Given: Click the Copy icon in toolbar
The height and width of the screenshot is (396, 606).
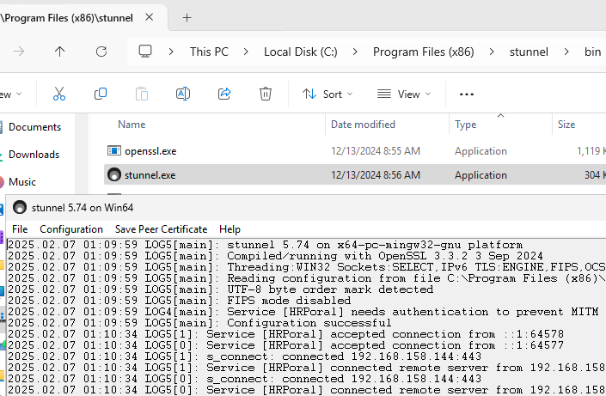Looking at the screenshot, I should tap(101, 94).
